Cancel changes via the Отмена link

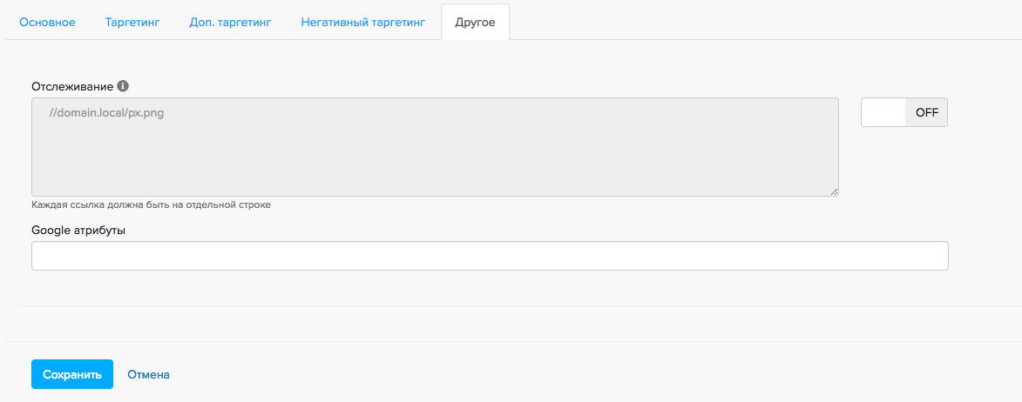tap(148, 374)
